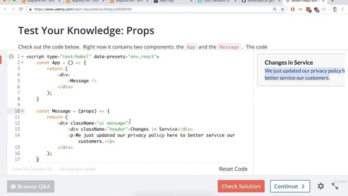348x196 pixels.
Task: Open a new browser tab
Action: [x=332, y=1]
